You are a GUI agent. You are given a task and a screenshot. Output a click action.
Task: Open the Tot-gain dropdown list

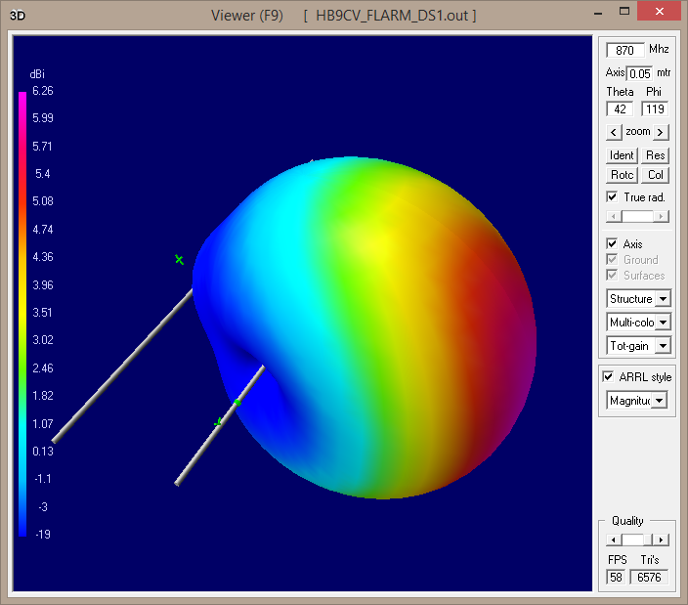[663, 346]
